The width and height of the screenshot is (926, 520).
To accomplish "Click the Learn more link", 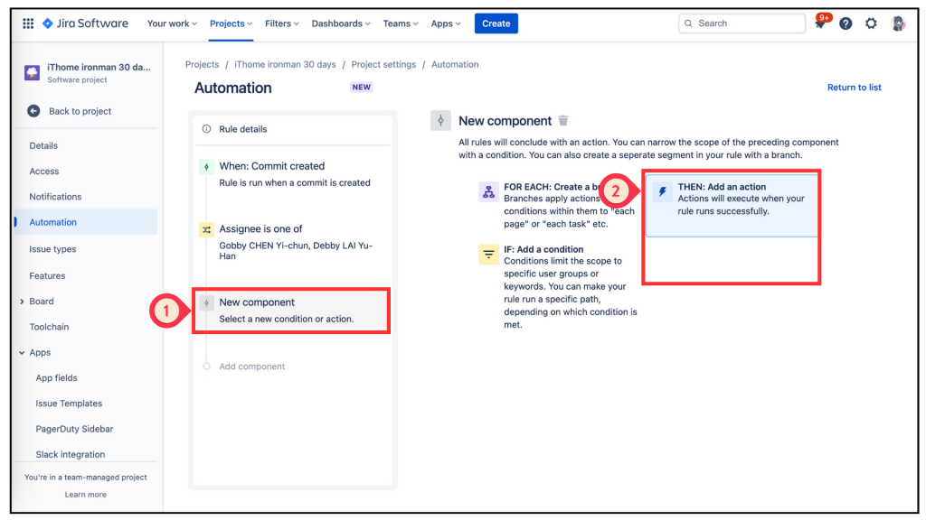I will coord(86,494).
